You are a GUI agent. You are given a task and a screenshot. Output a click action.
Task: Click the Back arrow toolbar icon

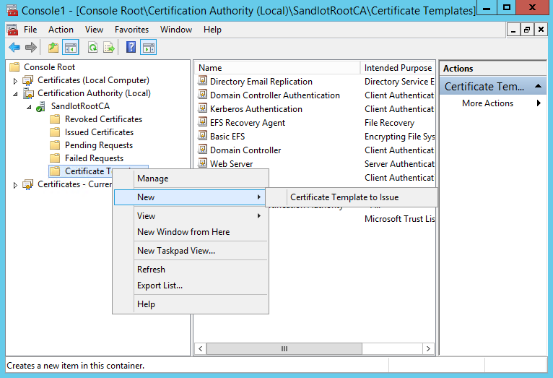(14, 47)
